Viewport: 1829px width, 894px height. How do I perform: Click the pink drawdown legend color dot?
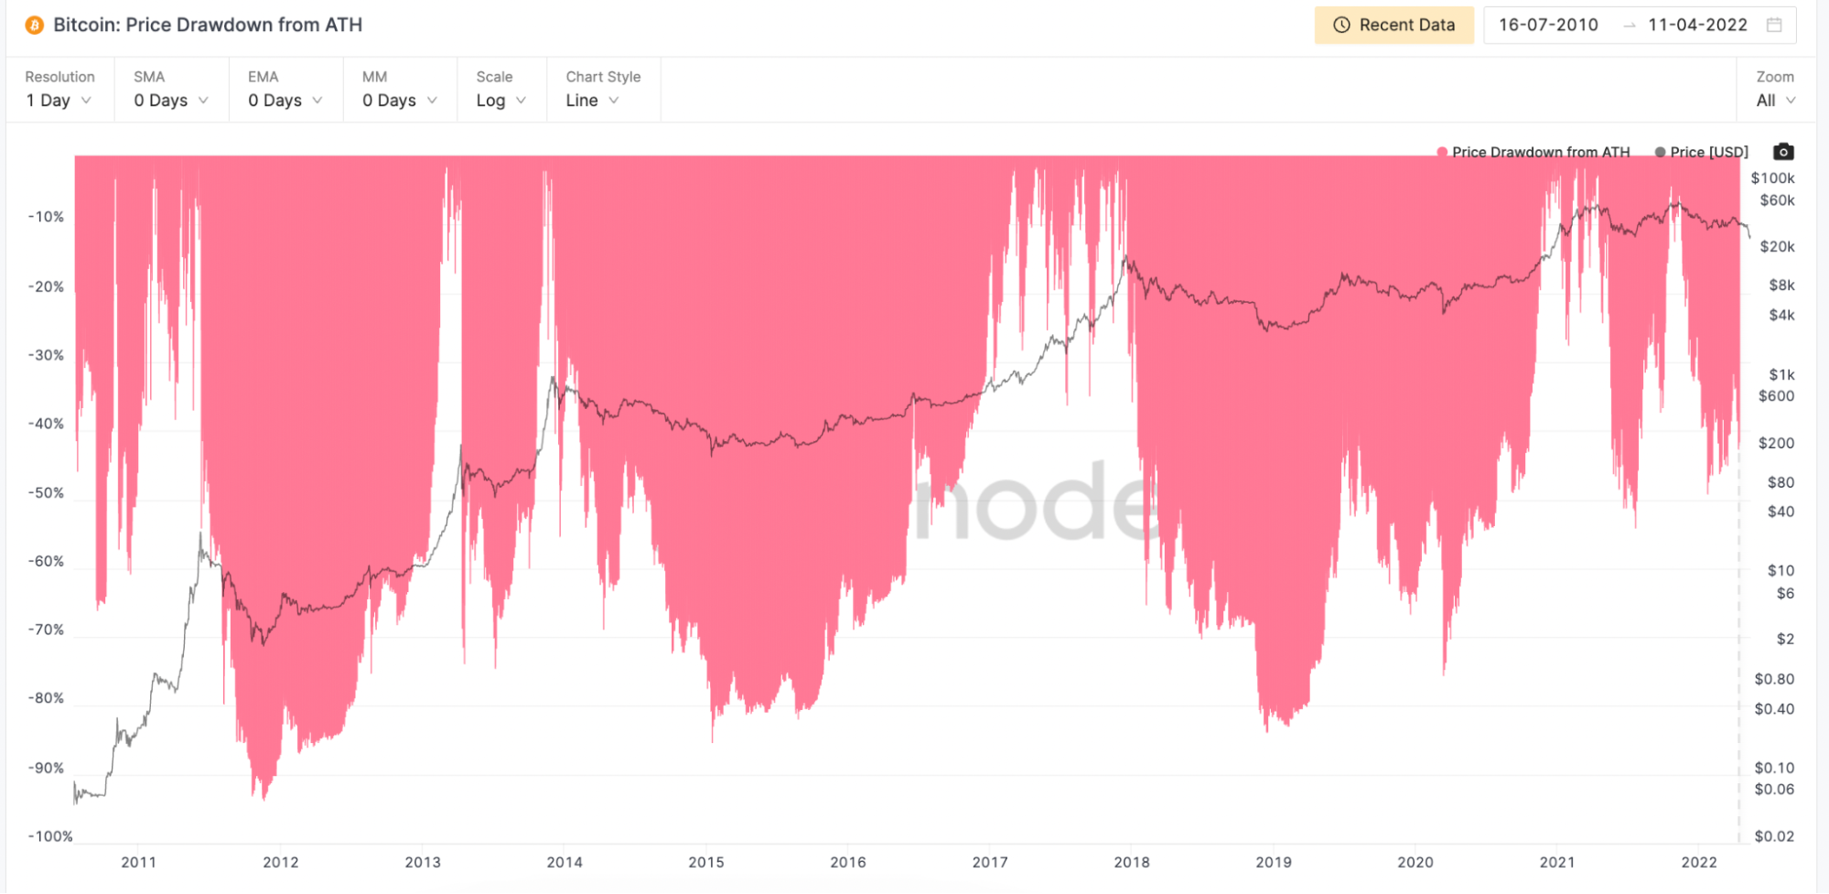point(1442,152)
